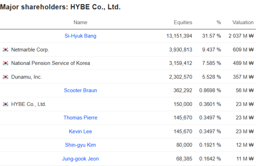Select Dunamu, Inc. name text
Image resolution: width=258 pixels, height=166 pixels.
[x=27, y=77]
